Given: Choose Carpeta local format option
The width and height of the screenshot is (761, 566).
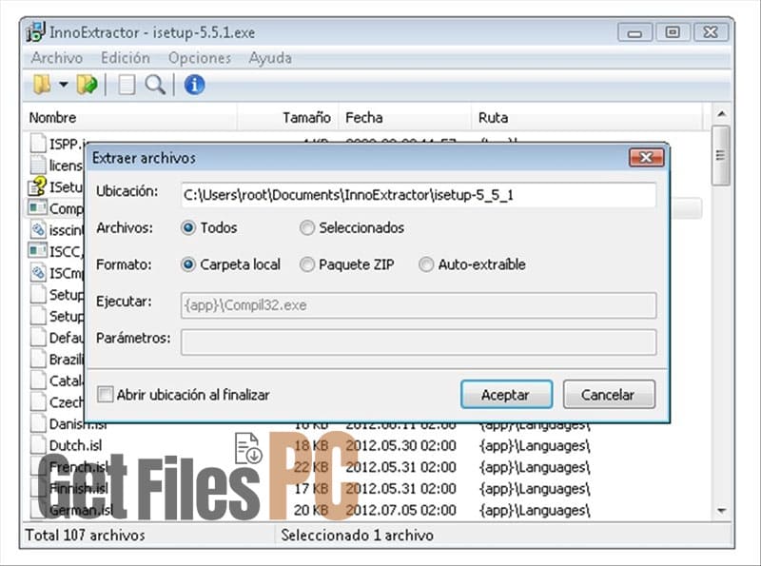Looking at the screenshot, I should click(188, 264).
